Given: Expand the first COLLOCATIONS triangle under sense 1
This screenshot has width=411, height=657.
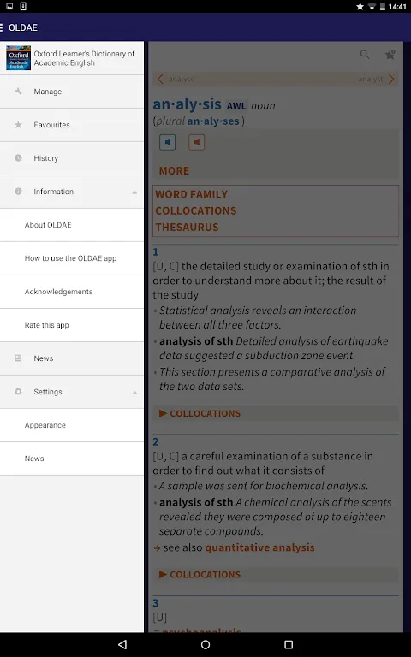Looking at the screenshot, I should coord(164,413).
